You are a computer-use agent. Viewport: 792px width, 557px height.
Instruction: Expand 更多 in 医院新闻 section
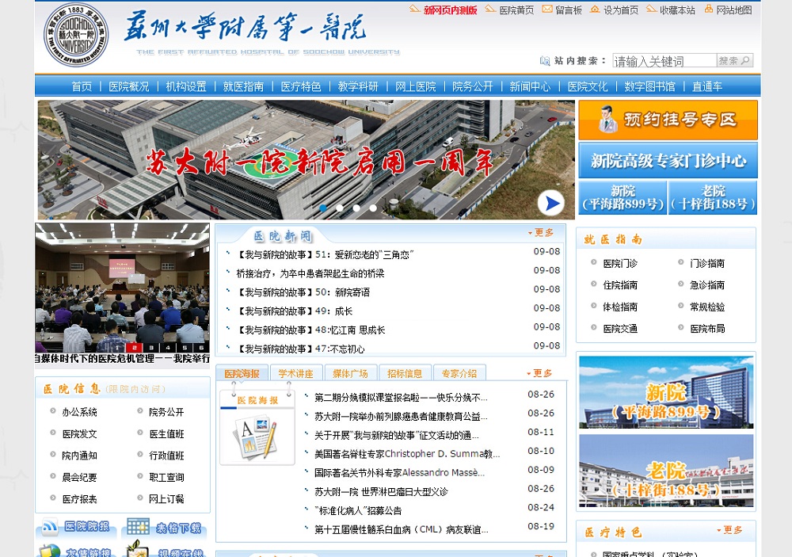point(541,232)
